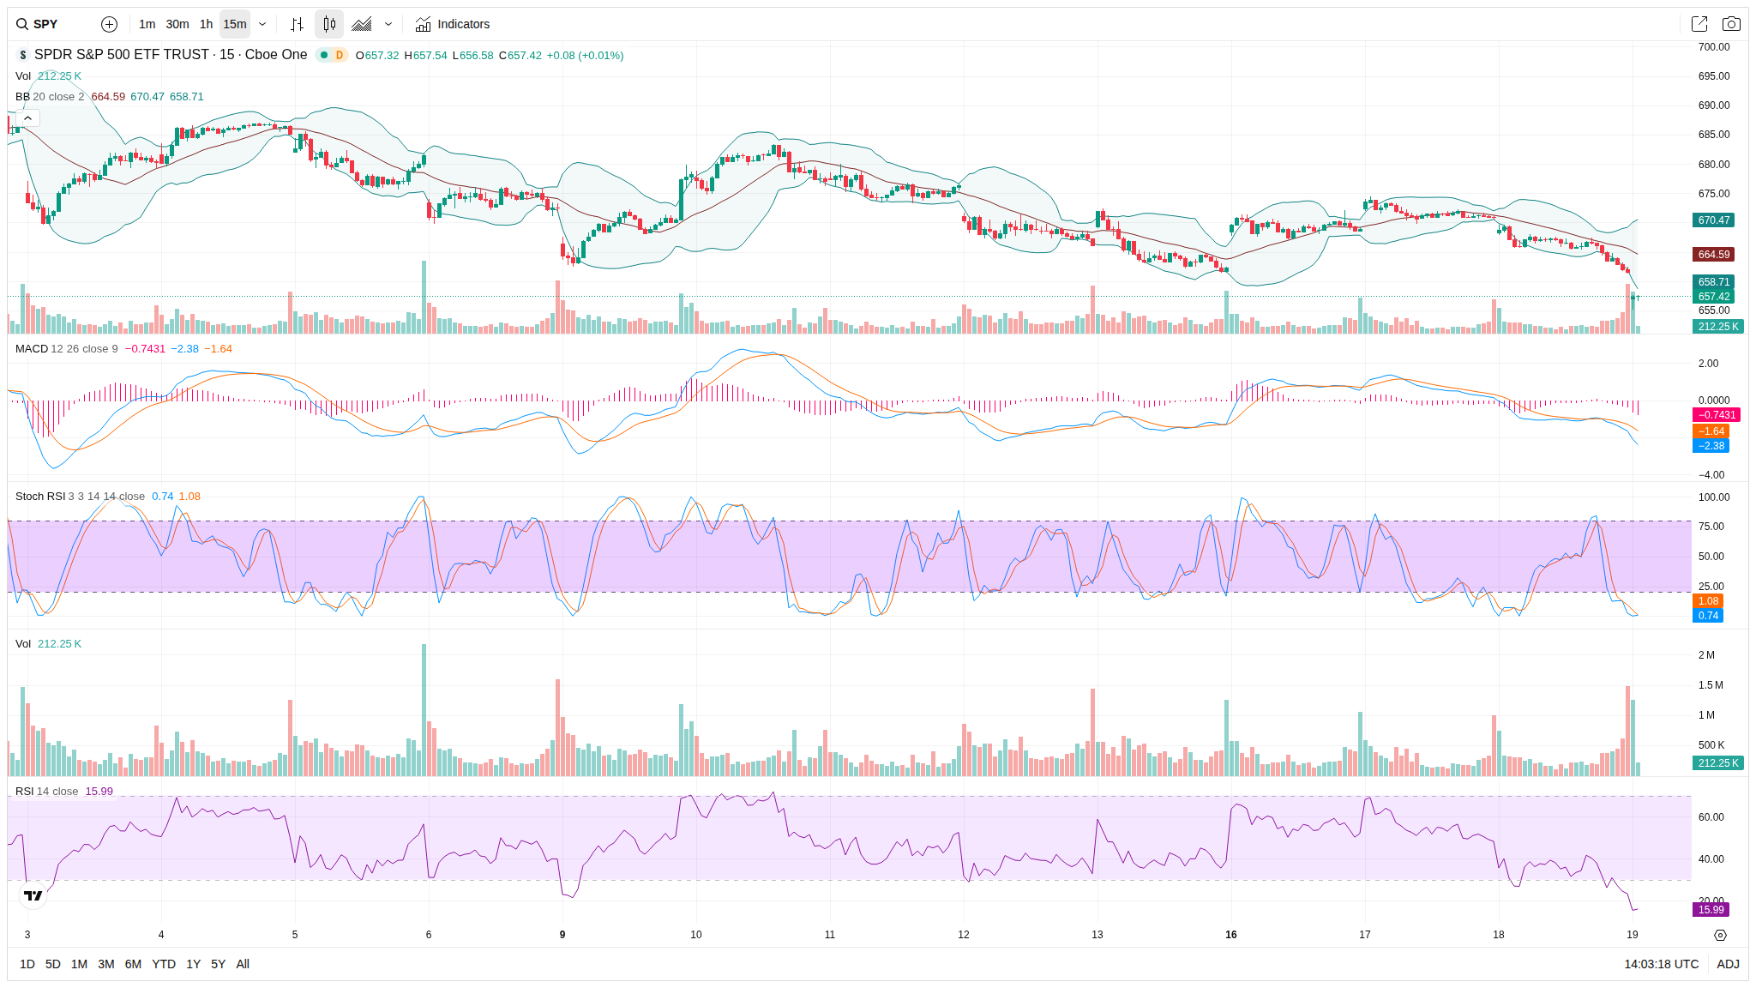The image size is (1756, 988).
Task: Select the 1M date range tab
Action: (79, 964)
